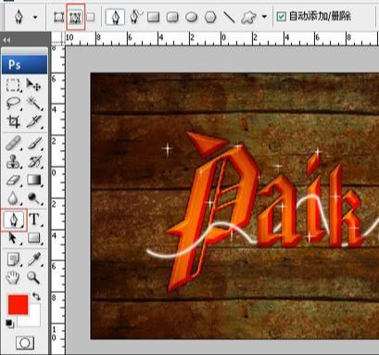Pick Ellipse shape in options bar
The image size is (379, 355).
point(192,17)
